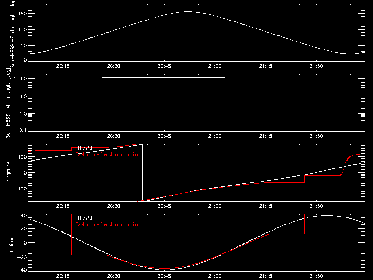373x280 pixels.
Task: Click Solar reflection point legend in Longitude plot
Action: point(108,154)
